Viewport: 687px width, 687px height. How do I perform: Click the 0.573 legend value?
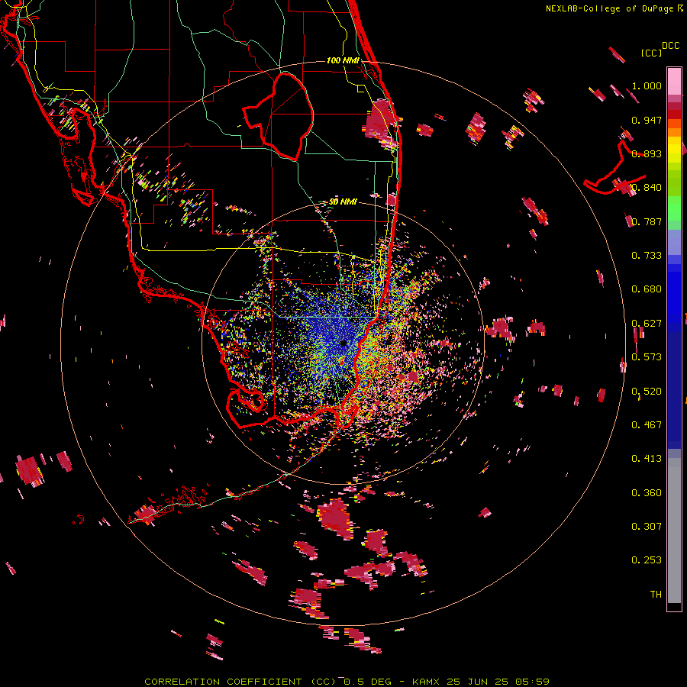(647, 357)
